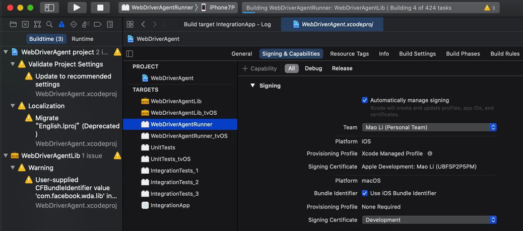The image size is (523, 231).
Task: Collapse the WebDriverAgentLib issue group
Action: [6, 156]
